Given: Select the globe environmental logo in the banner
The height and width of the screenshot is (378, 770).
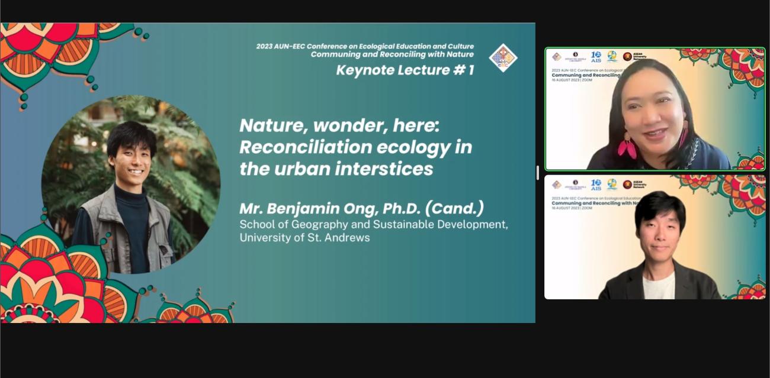Looking at the screenshot, I should [612, 56].
